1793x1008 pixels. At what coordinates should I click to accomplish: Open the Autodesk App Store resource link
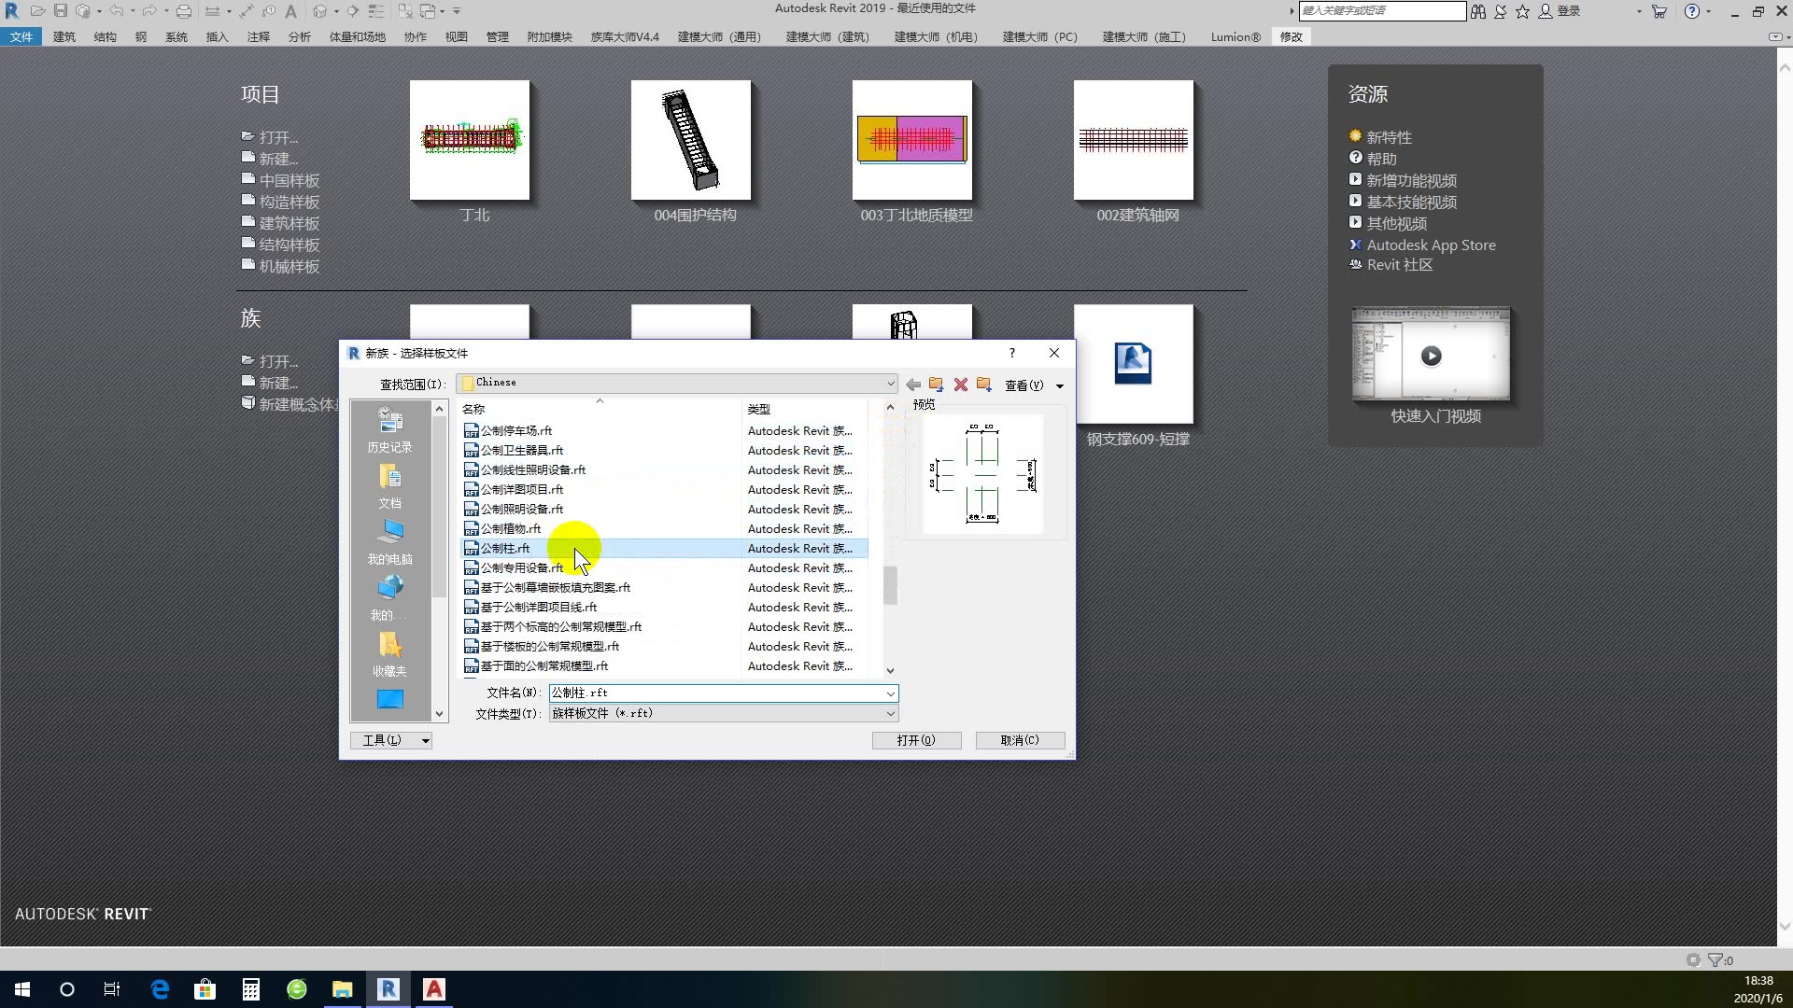[1431, 245]
